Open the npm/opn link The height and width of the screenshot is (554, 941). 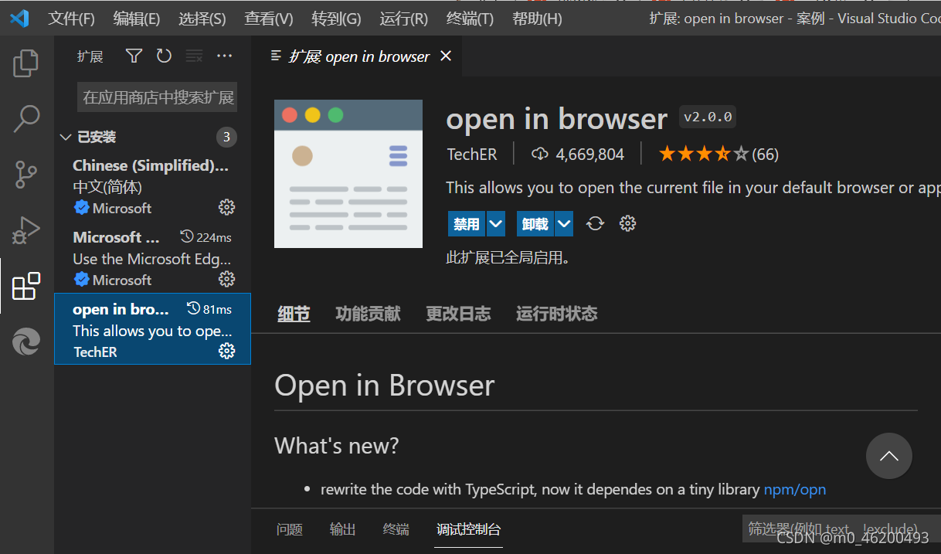point(795,489)
